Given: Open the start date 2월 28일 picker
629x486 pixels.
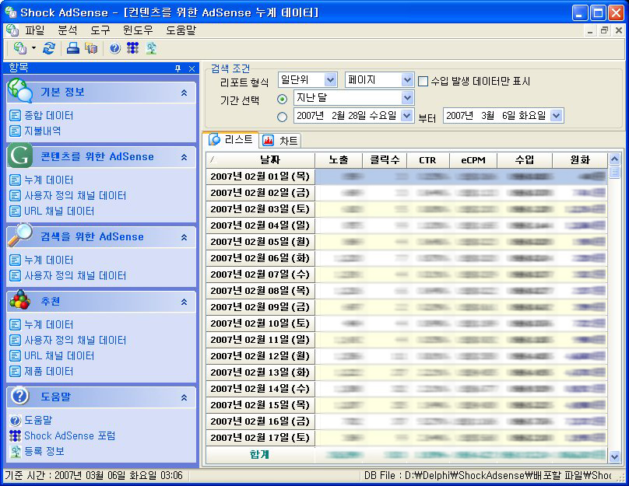Looking at the screenshot, I should [x=407, y=116].
